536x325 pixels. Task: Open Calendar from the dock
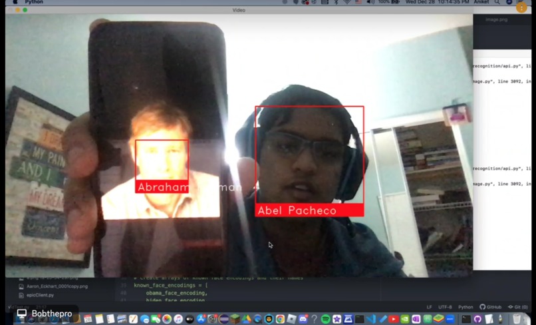pyautogui.click(x=88, y=319)
